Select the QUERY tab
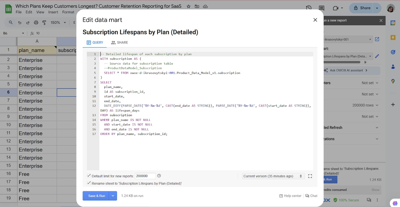This screenshot has width=400, height=207. (95, 43)
